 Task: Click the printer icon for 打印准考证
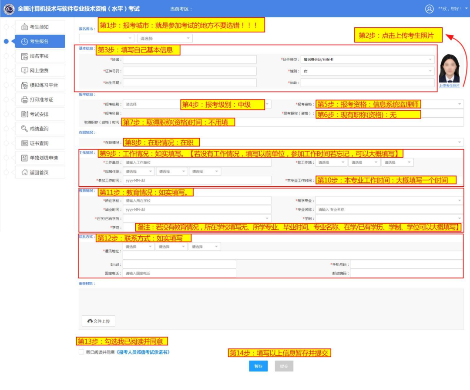click(x=24, y=99)
